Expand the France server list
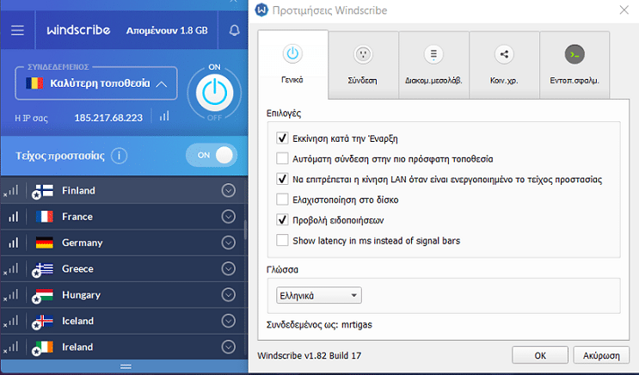The height and width of the screenshot is (375, 639). (228, 217)
